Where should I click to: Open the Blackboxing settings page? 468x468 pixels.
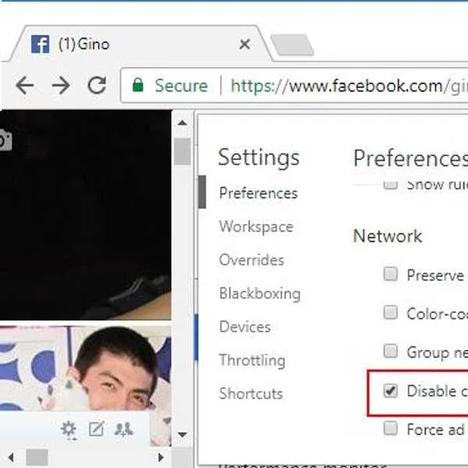260,293
